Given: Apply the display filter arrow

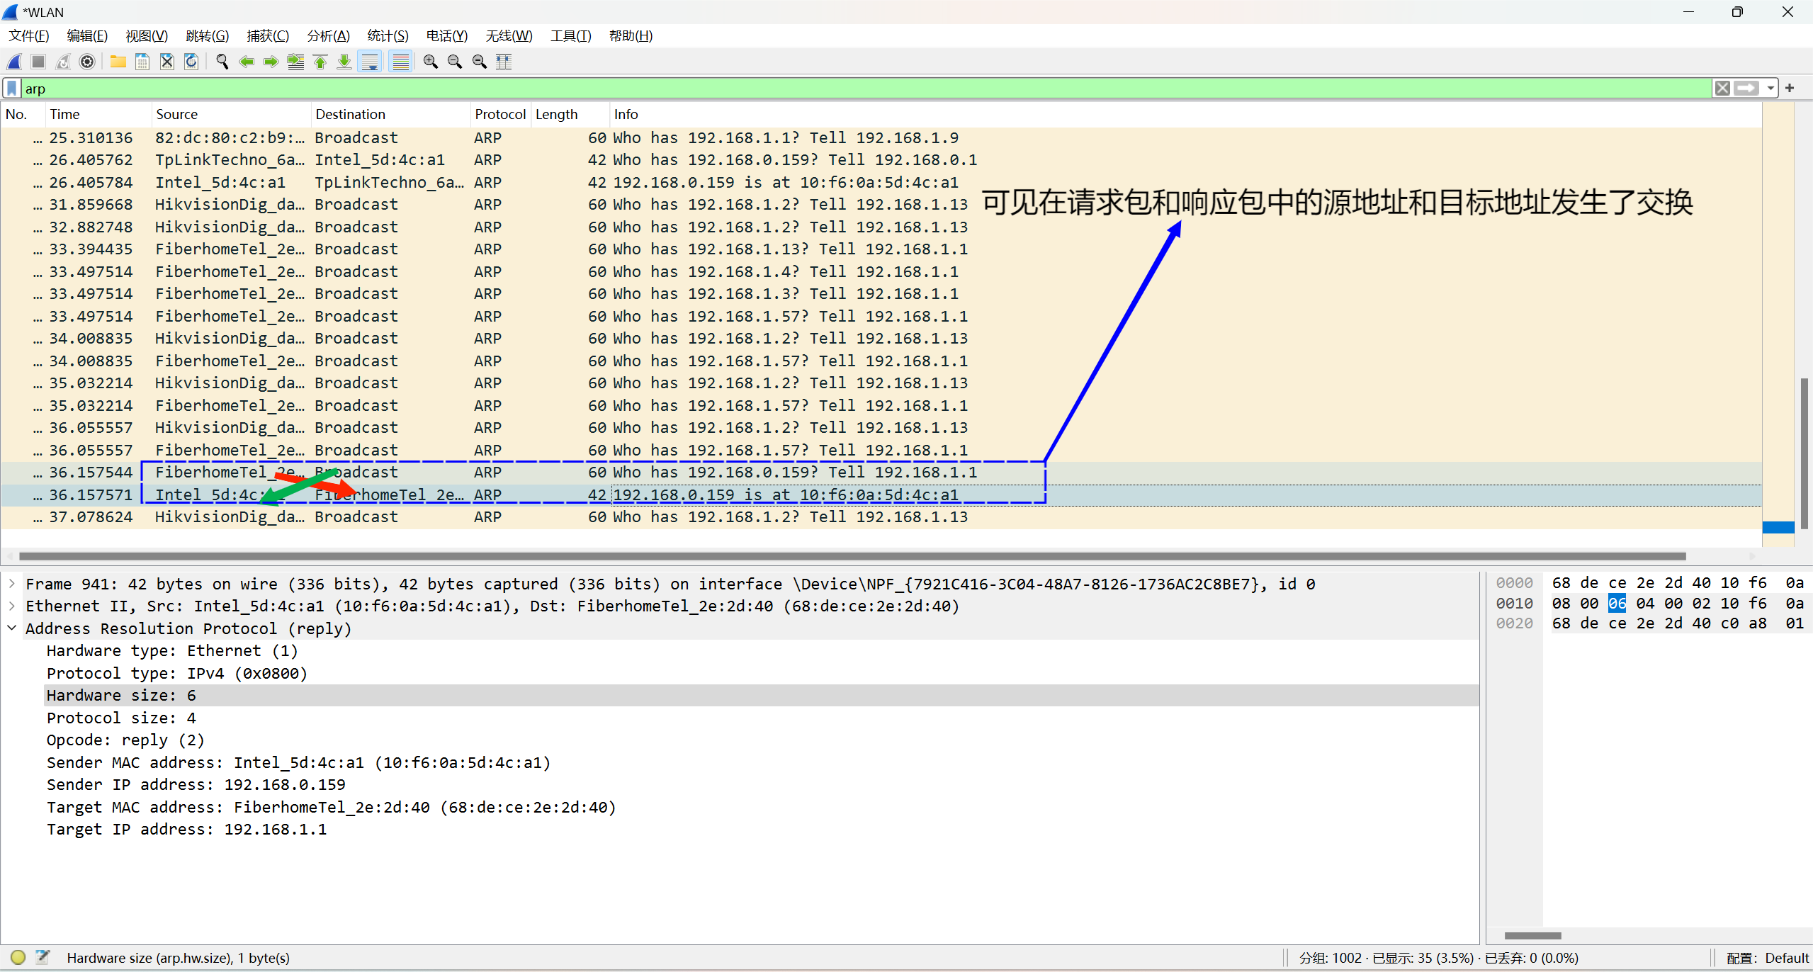Looking at the screenshot, I should point(1746,89).
